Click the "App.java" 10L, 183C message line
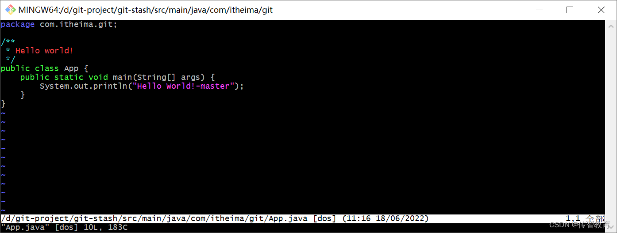This screenshot has height=233, width=617. pyautogui.click(x=64, y=227)
